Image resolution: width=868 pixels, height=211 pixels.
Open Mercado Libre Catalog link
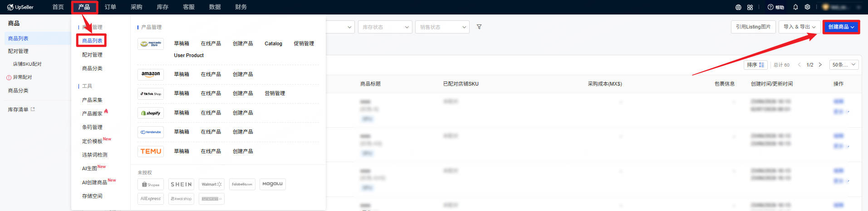273,44
